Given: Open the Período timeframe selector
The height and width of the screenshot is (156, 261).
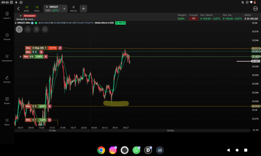Looking at the screenshot, I should pos(7,36).
